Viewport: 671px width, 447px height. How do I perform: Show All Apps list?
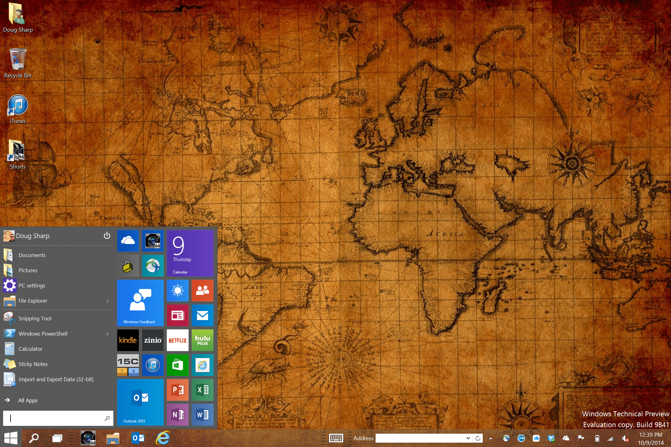point(58,400)
